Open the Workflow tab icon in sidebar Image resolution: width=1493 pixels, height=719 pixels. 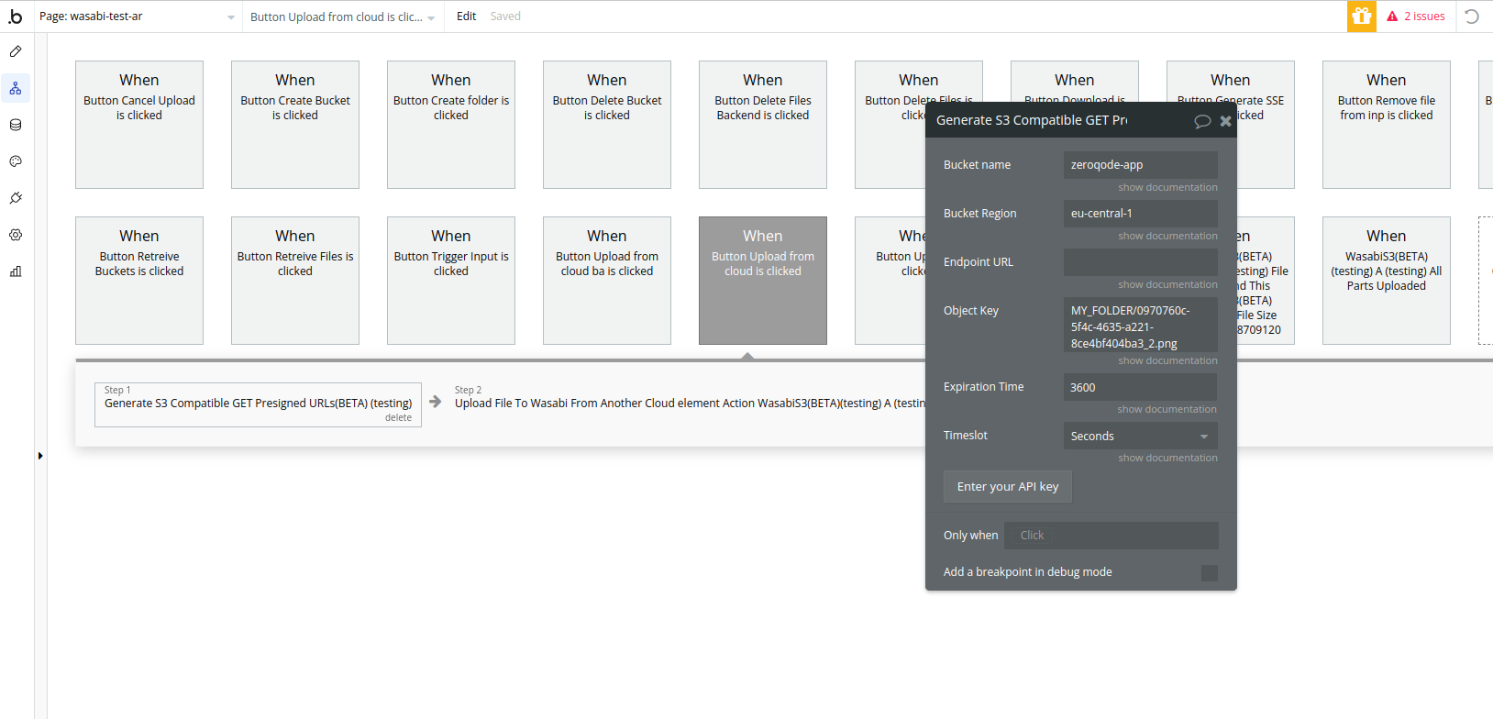[16, 88]
